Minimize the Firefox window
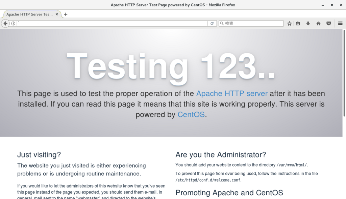The height and width of the screenshot is (199, 346). (x=323, y=5)
